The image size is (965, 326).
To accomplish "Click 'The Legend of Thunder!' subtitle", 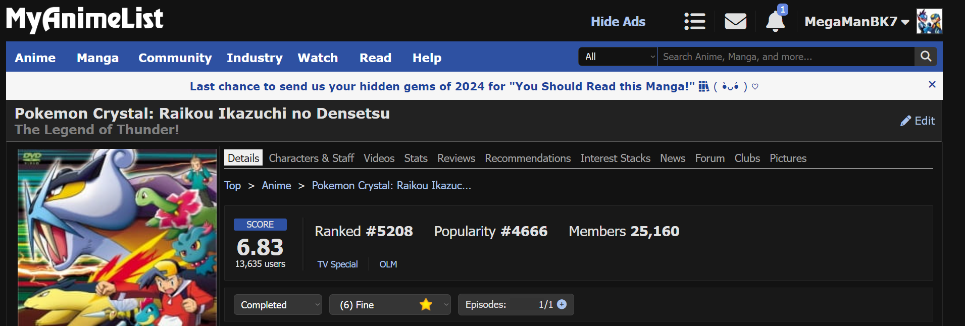I will 97,130.
